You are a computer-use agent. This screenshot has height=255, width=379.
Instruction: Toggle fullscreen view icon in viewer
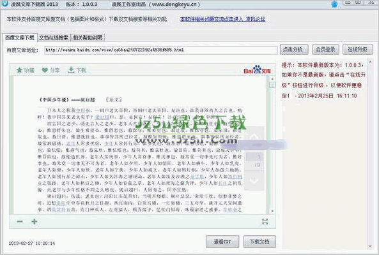coord(265,221)
